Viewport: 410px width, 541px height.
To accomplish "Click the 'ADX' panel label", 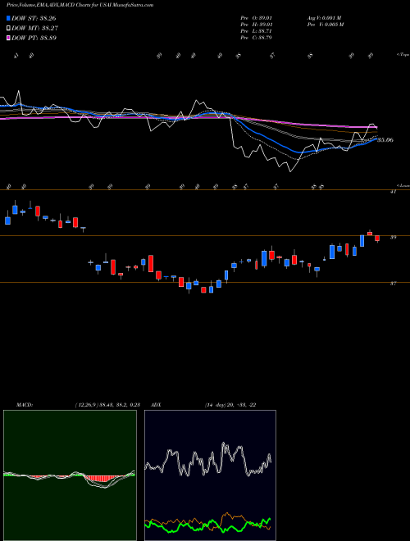I will point(157,405).
